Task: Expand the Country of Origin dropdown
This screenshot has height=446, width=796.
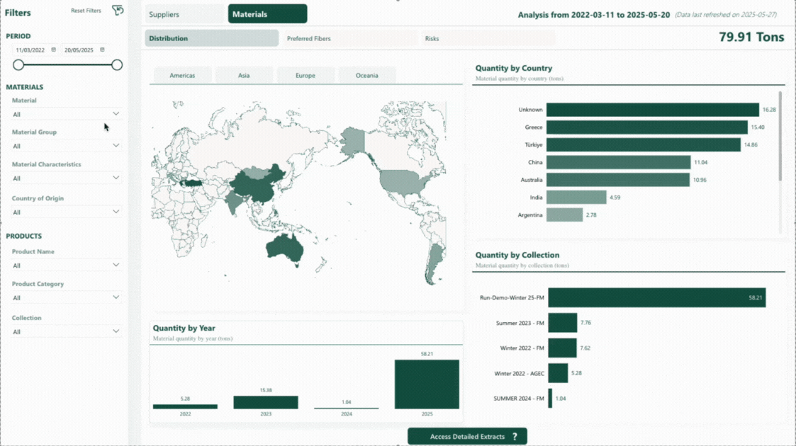Action: click(x=116, y=211)
